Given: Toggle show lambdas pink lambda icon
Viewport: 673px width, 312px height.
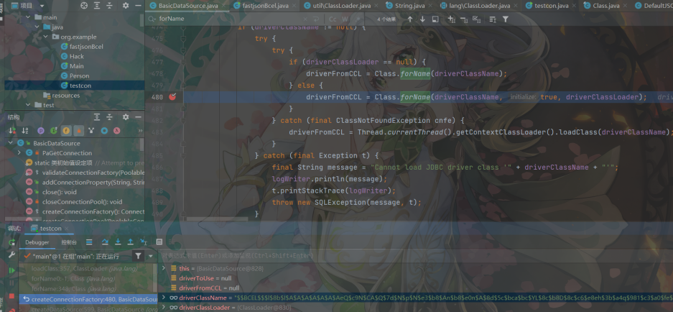Looking at the screenshot, I should [117, 130].
